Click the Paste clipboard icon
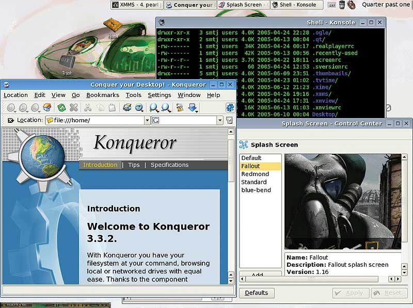Viewport: 413px width, 308px height. 112,107
